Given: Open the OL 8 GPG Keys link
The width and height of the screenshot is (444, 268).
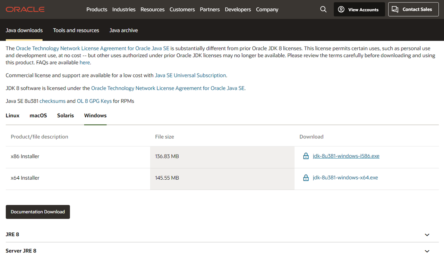Looking at the screenshot, I should 94,101.
